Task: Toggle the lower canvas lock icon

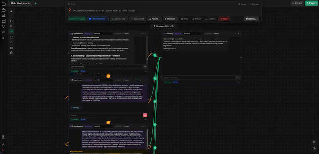Action: click(x=12, y=42)
